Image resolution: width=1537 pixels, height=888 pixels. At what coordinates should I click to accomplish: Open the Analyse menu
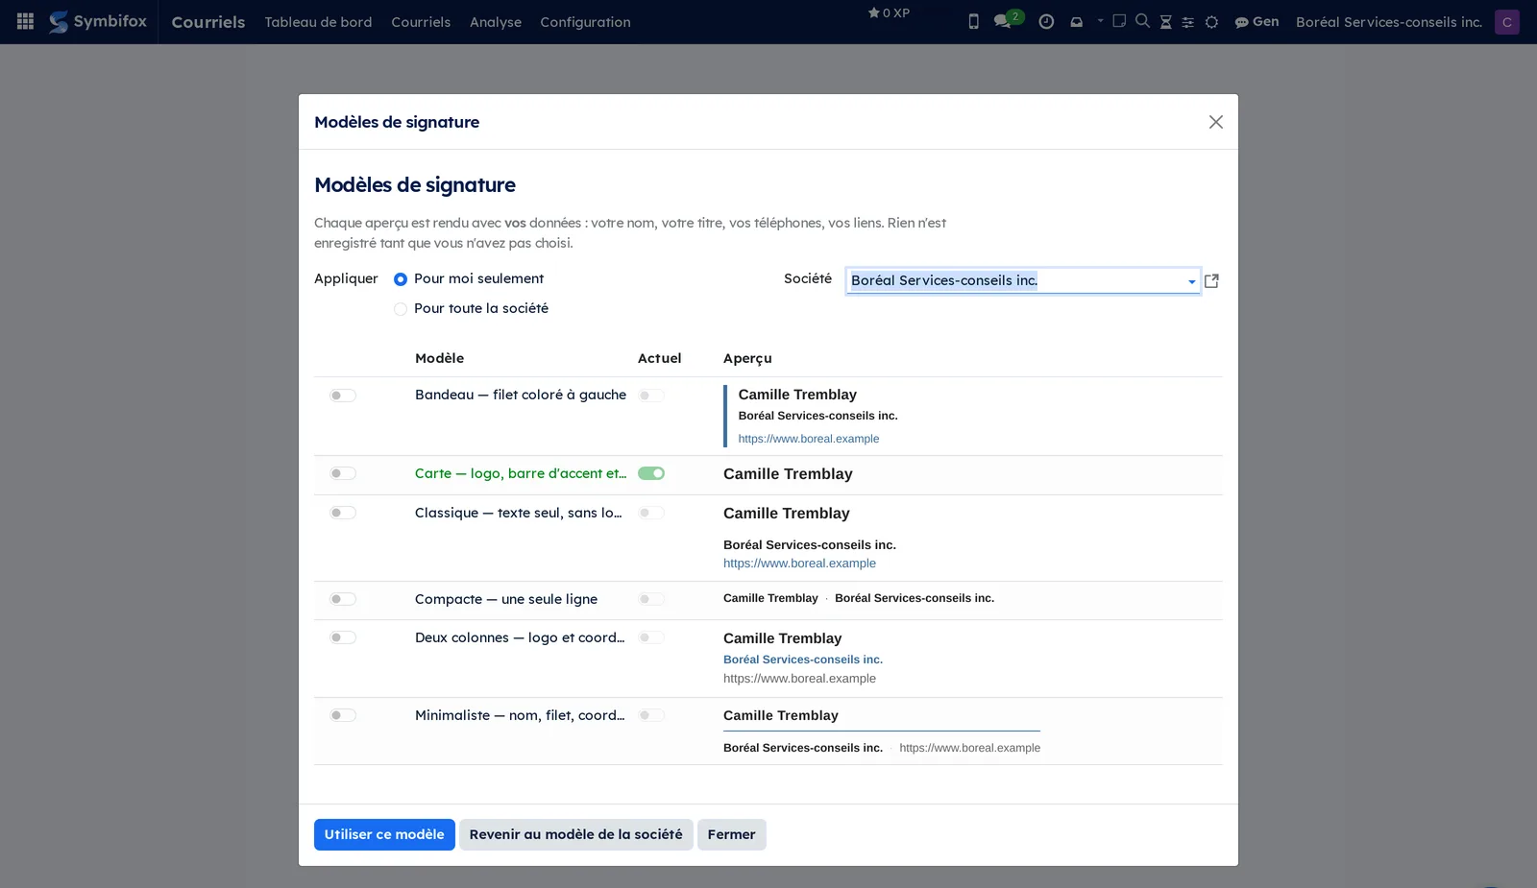(496, 21)
